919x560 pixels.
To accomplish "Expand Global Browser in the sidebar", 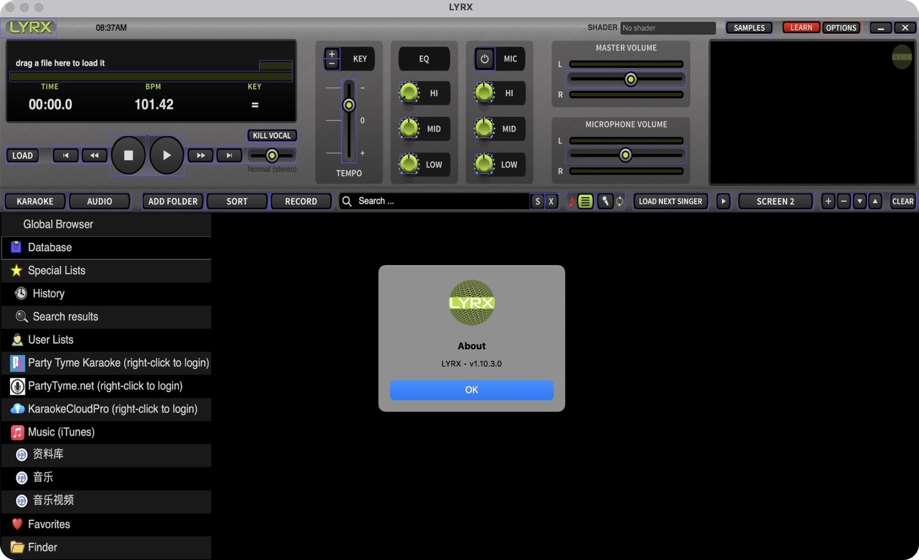I will click(x=58, y=224).
